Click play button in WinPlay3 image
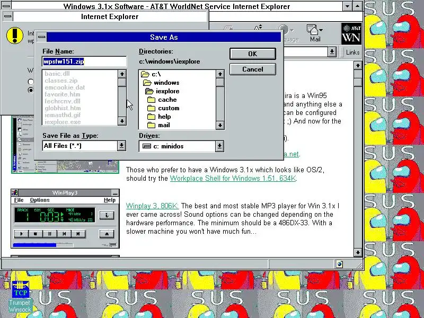Image resolution: width=424 pixels, height=318 pixels. click(x=21, y=234)
